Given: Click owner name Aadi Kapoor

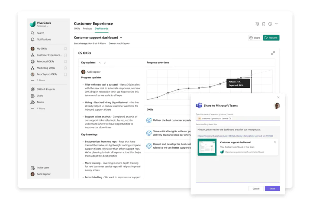Looking at the screenshot, I should [x=123, y=43].
